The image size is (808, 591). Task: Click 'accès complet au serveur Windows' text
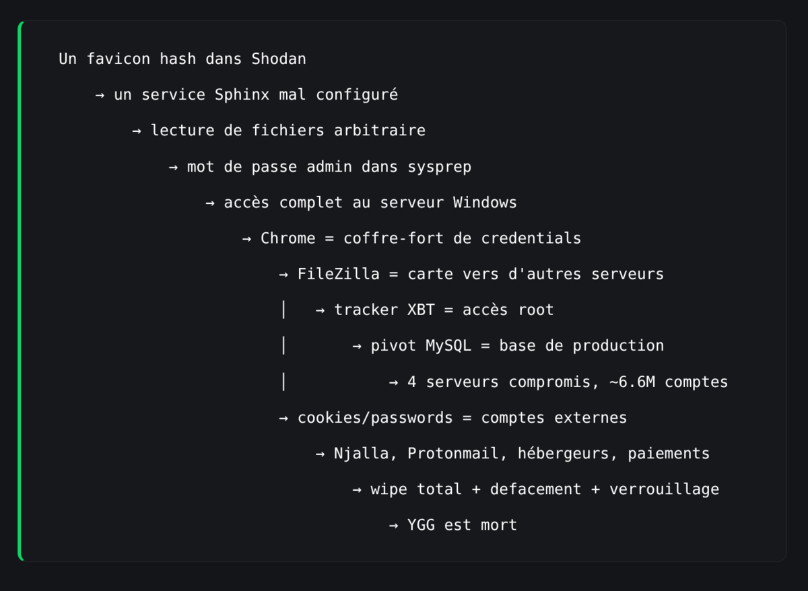click(370, 203)
